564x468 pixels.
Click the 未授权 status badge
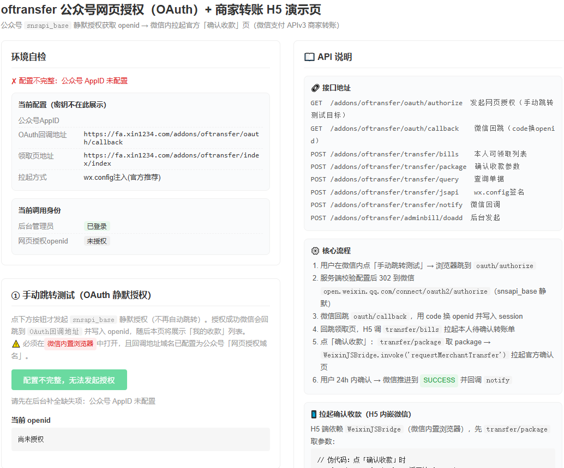click(x=97, y=241)
